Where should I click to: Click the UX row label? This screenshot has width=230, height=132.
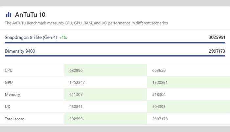point(8,107)
